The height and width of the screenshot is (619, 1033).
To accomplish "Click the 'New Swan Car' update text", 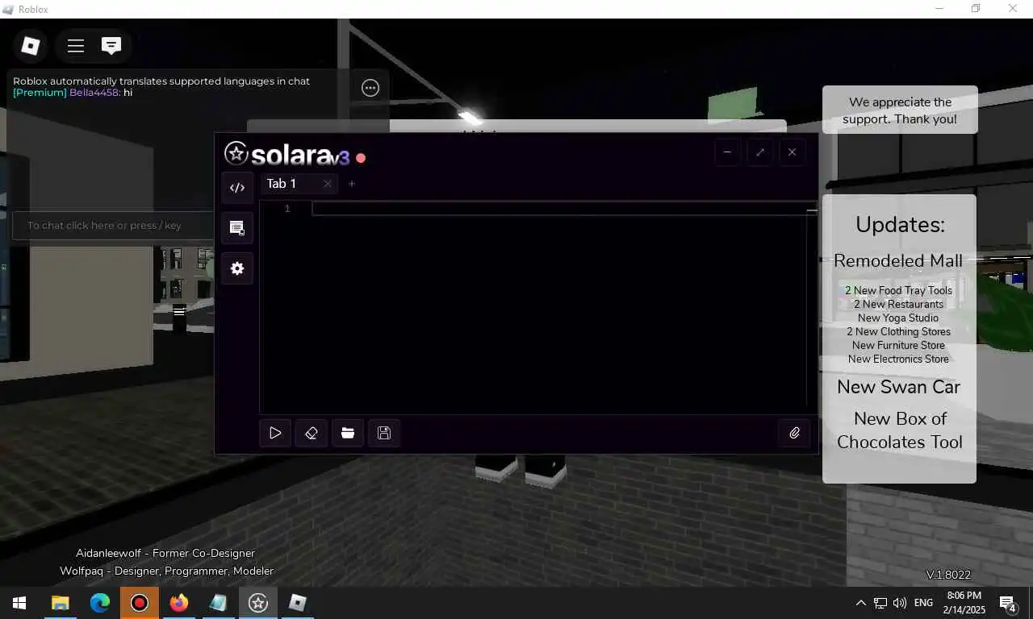I will [898, 387].
